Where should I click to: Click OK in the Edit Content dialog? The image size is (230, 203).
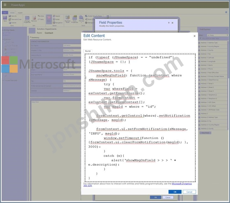(175, 192)
